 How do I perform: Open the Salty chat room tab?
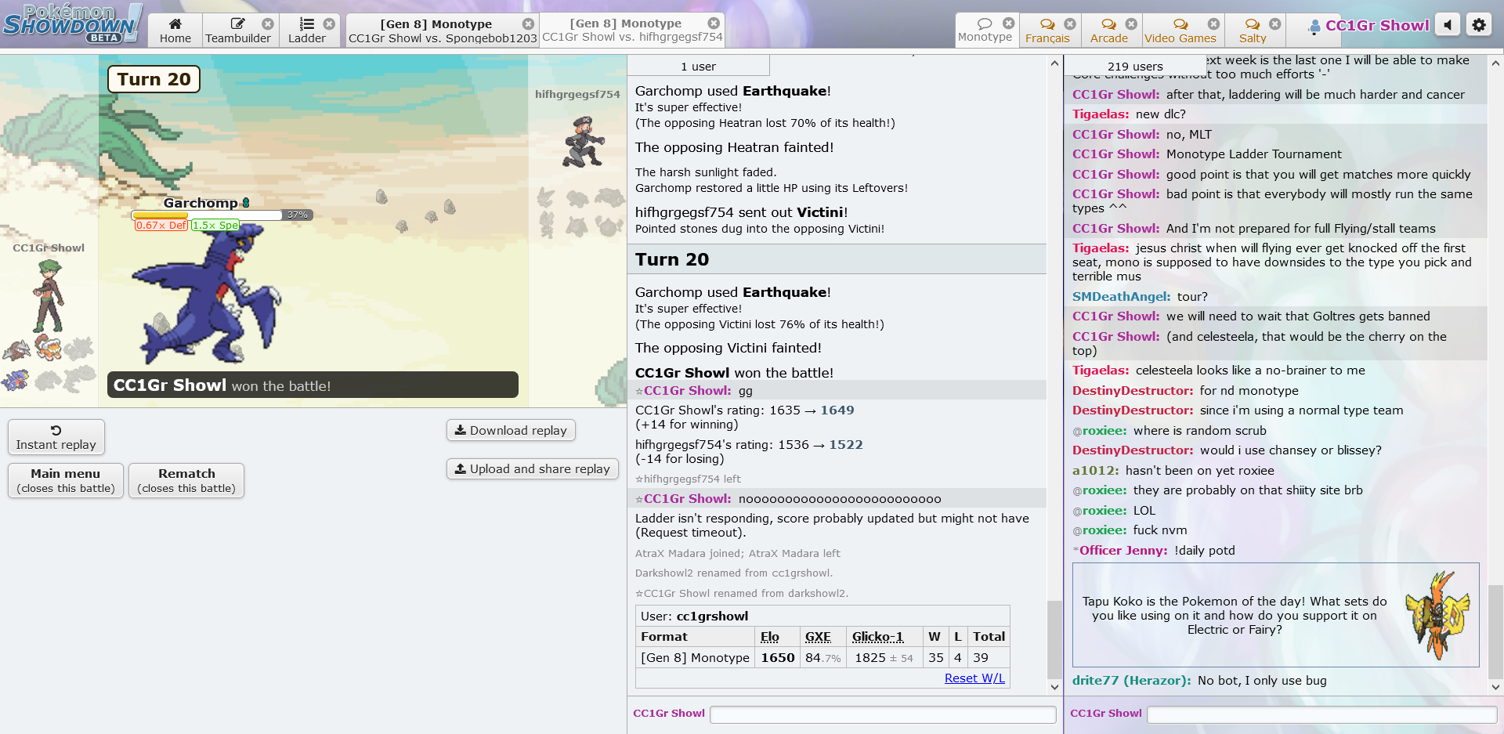pos(1253,31)
